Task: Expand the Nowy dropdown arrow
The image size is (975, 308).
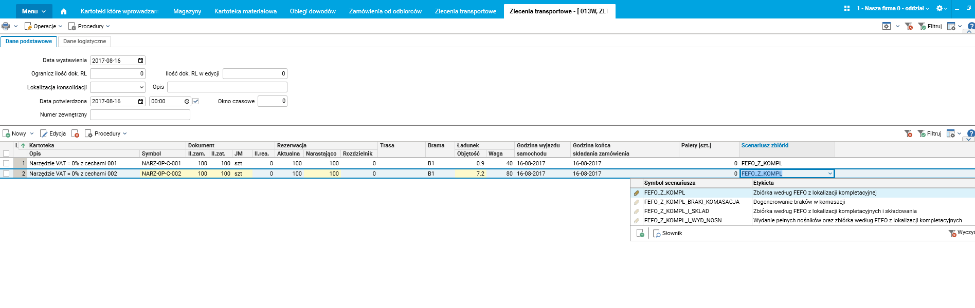Action: [32, 133]
